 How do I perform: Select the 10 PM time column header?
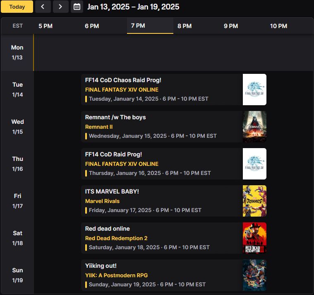pyautogui.click(x=278, y=26)
